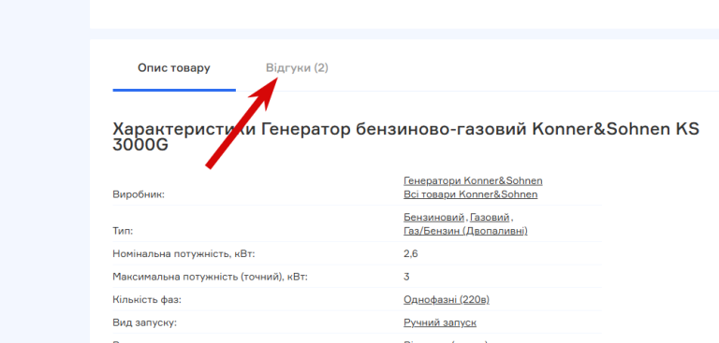Viewport: 719px width, 343px height.
Task: Click the Максимальна потужність (точний), кВт: label
Action: (x=210, y=277)
